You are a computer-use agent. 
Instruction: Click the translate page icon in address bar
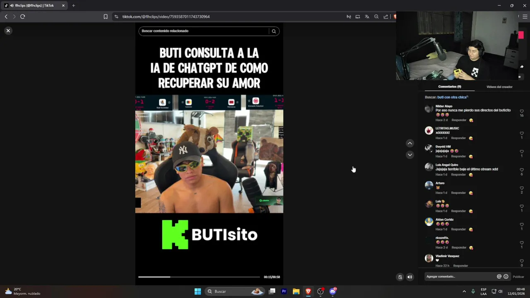(367, 17)
